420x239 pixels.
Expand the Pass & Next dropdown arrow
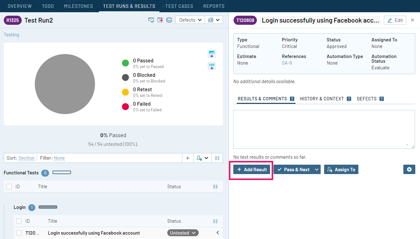pos(317,169)
